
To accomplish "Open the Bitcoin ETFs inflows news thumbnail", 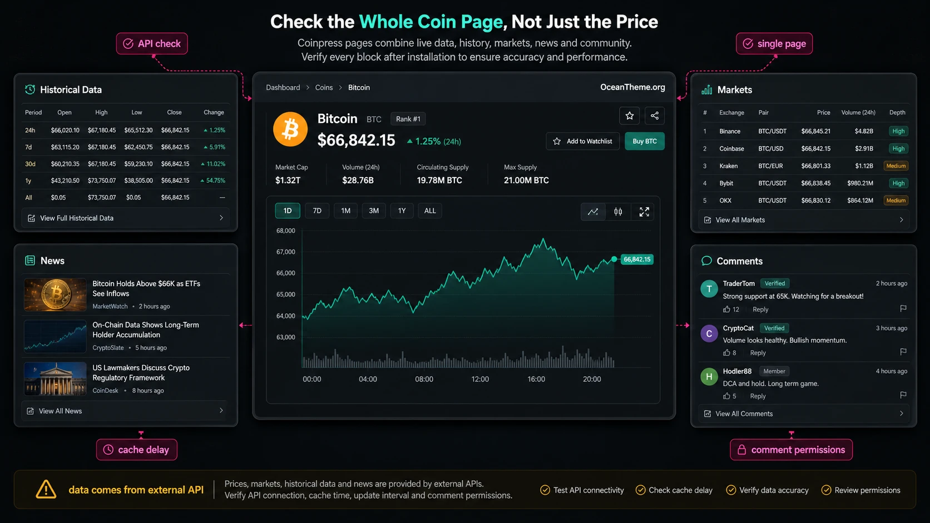I will (x=55, y=295).
